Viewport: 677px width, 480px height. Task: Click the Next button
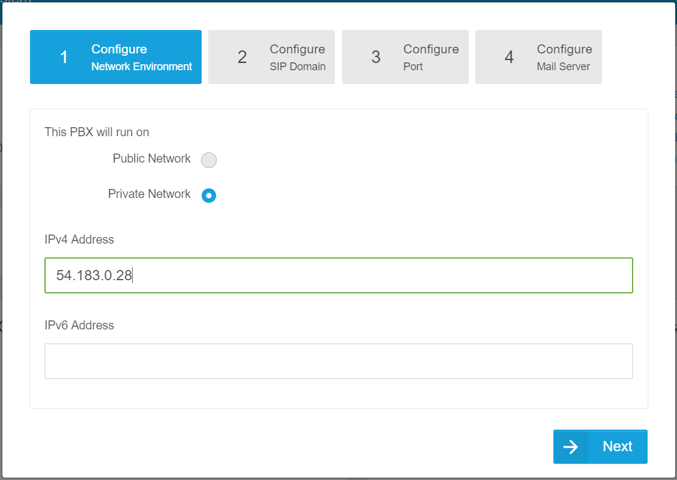pyautogui.click(x=600, y=446)
